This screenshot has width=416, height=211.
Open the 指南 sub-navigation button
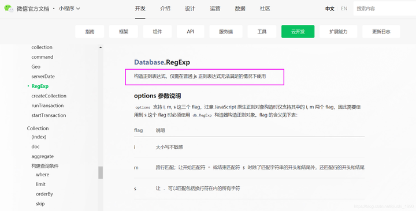[x=90, y=32]
